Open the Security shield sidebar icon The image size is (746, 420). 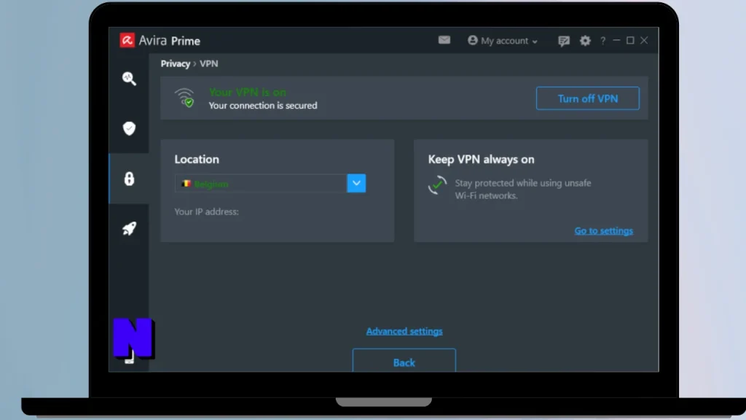pos(129,128)
